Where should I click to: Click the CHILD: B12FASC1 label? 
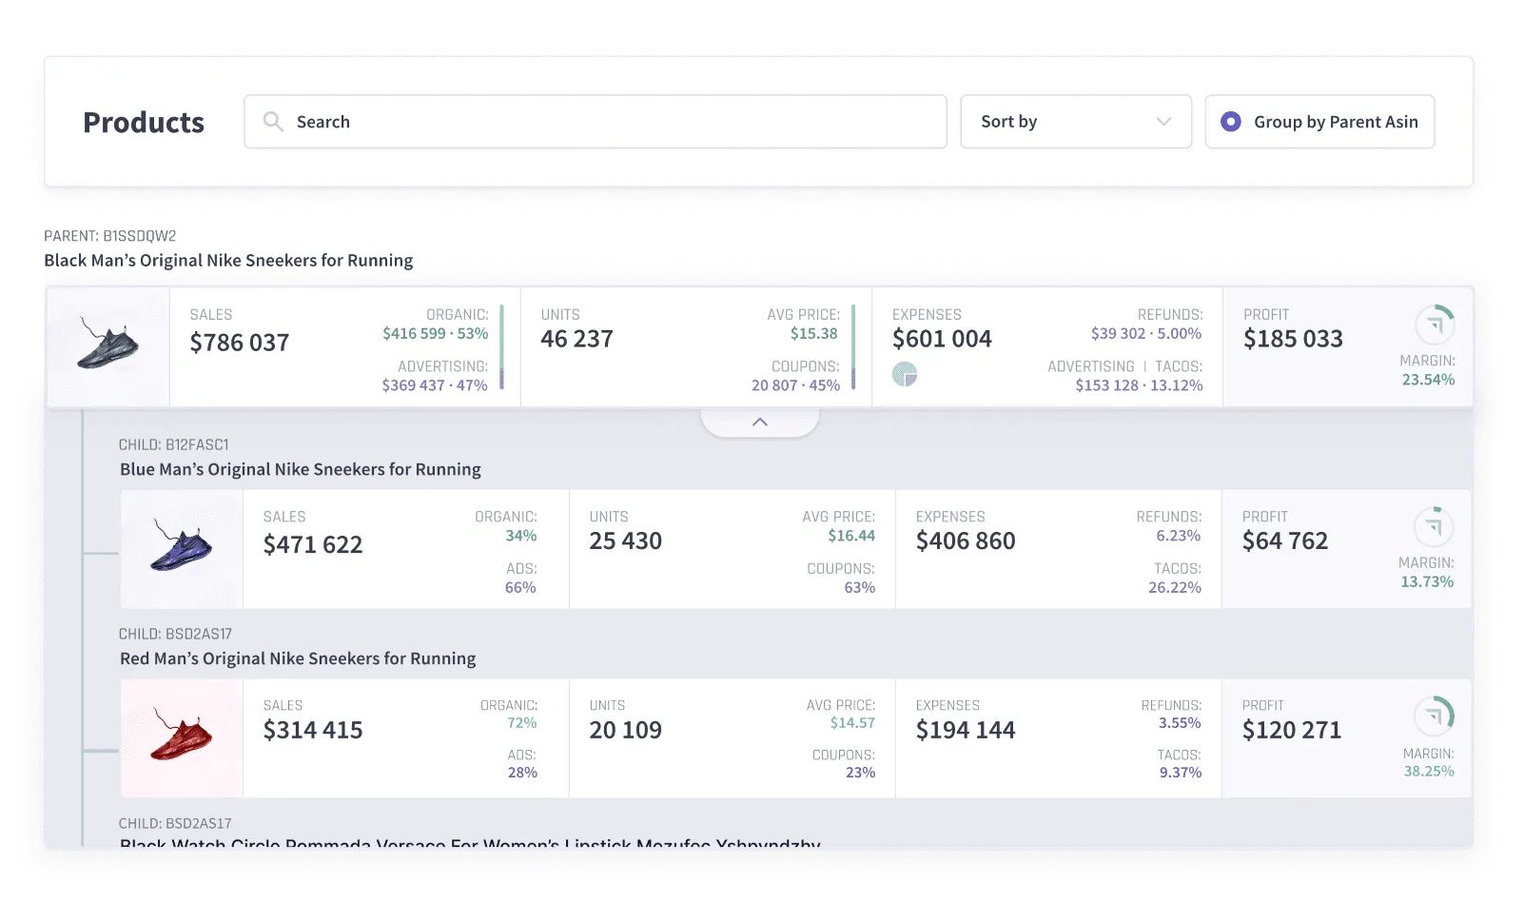174,444
